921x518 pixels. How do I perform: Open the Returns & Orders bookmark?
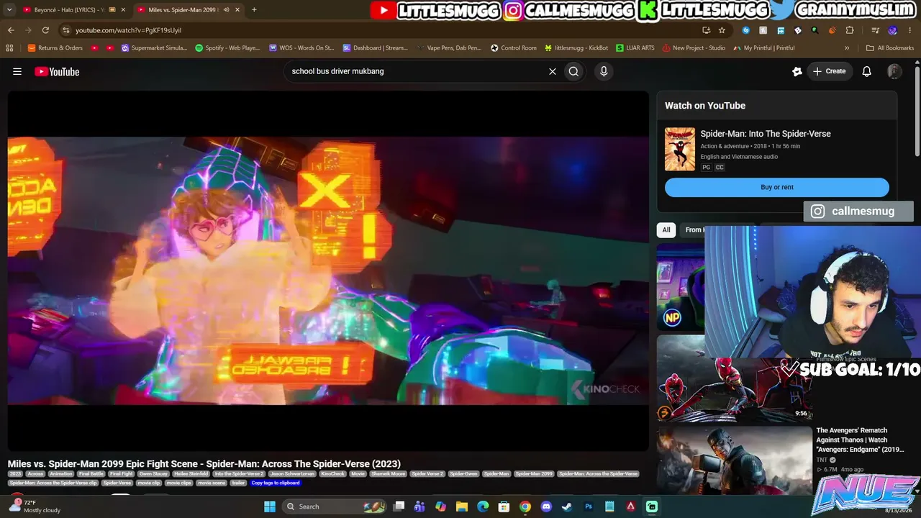pos(55,48)
